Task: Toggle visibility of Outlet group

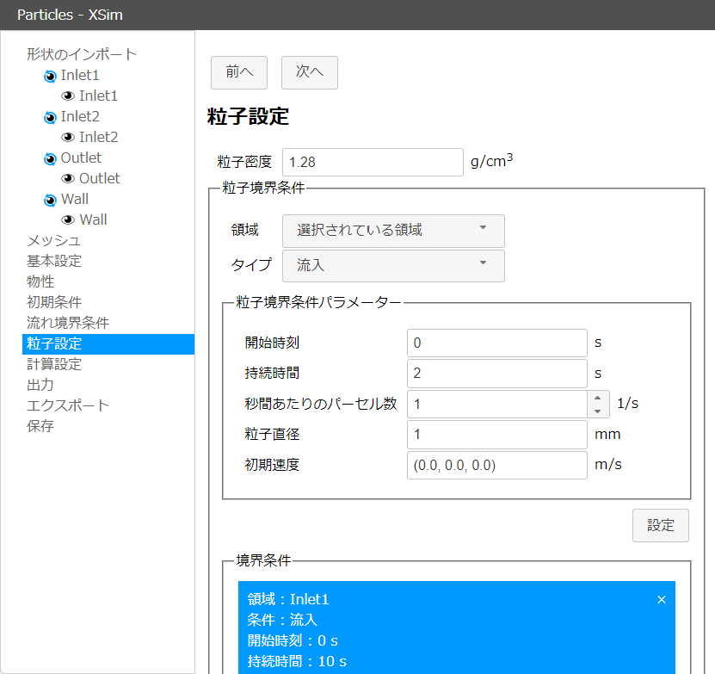Action: pos(50,158)
